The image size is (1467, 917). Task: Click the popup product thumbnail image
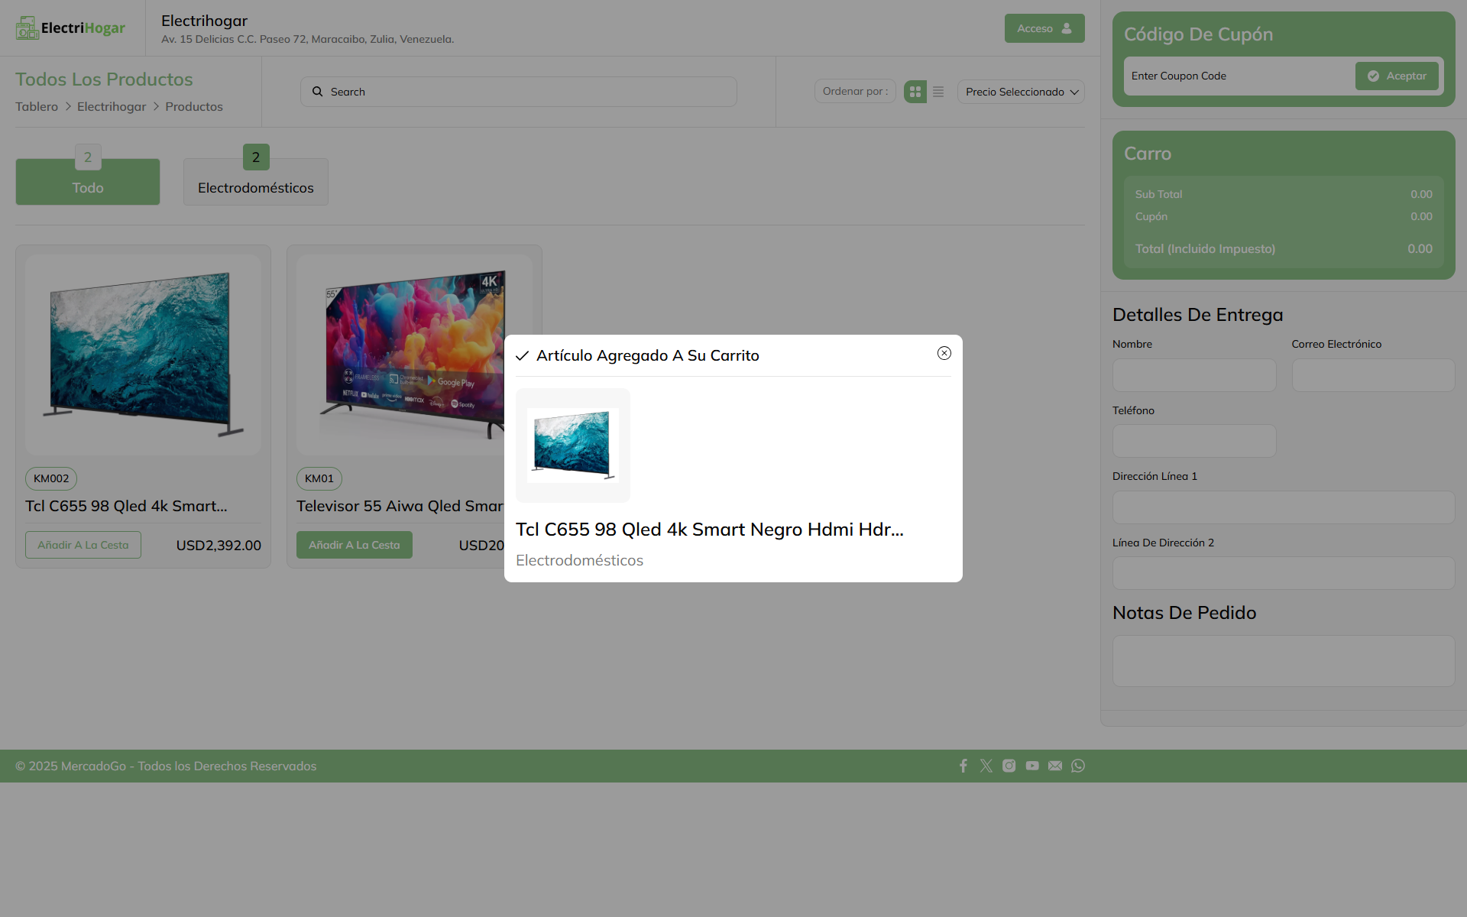point(573,446)
